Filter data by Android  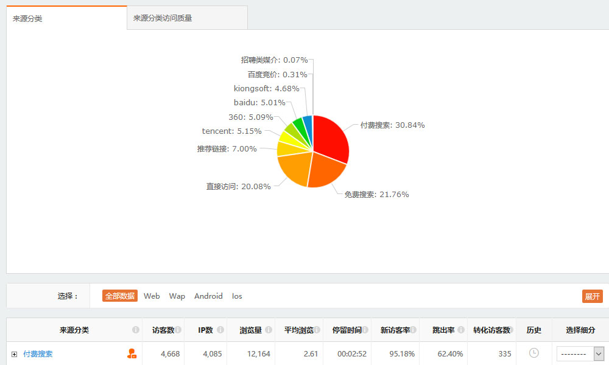(208, 296)
